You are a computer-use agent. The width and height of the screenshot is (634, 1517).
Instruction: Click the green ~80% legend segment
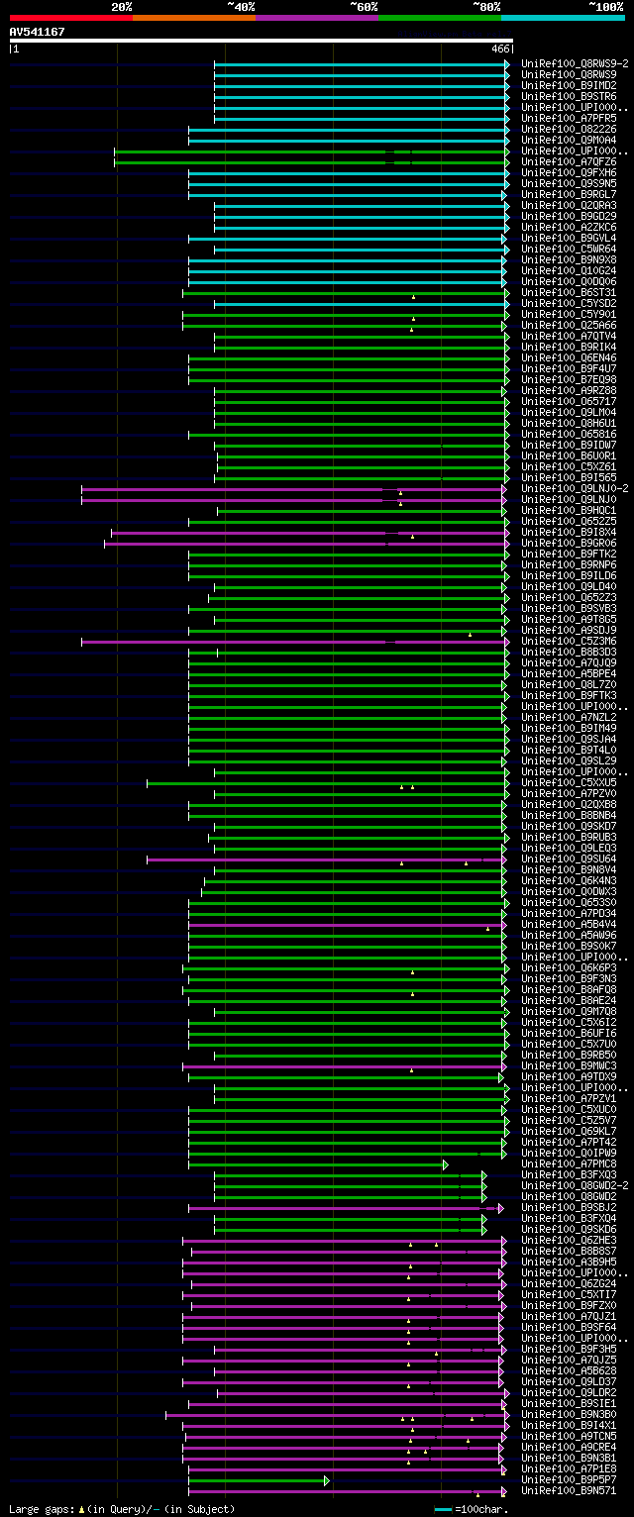pyautogui.click(x=440, y=18)
